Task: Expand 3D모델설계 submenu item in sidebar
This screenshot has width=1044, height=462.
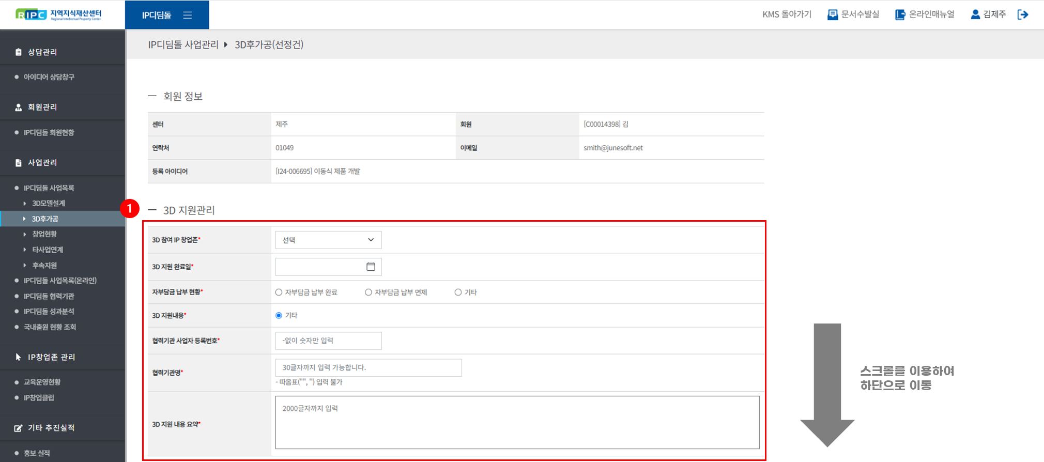Action: coord(48,204)
